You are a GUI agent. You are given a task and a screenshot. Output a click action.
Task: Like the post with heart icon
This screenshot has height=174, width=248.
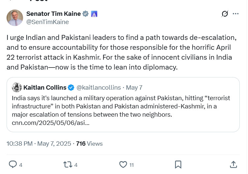tap(123, 164)
